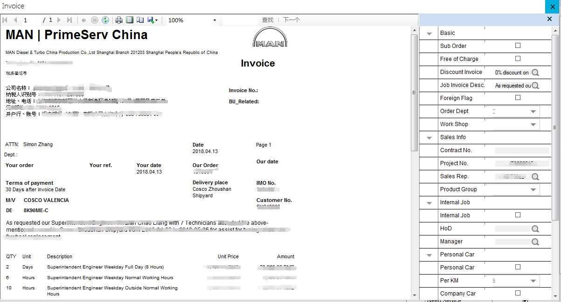Open lookup for Discount Invoice
561x302 pixels.
coord(535,73)
